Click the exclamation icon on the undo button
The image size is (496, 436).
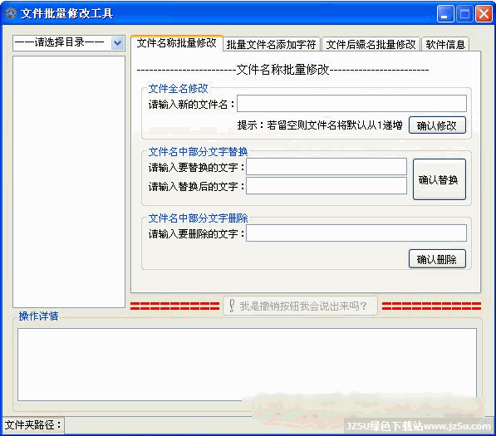point(232,306)
